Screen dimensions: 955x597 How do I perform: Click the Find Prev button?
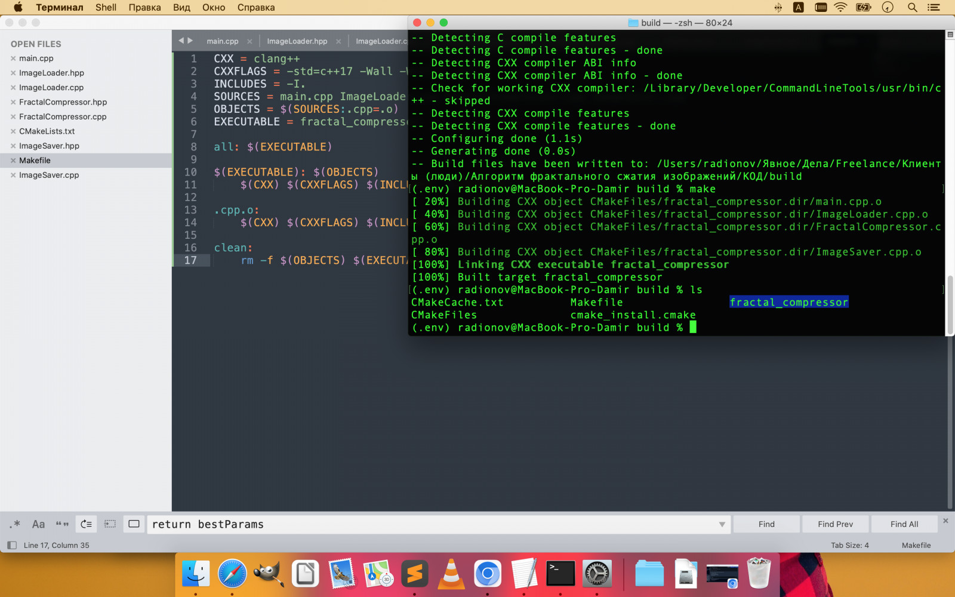point(835,524)
